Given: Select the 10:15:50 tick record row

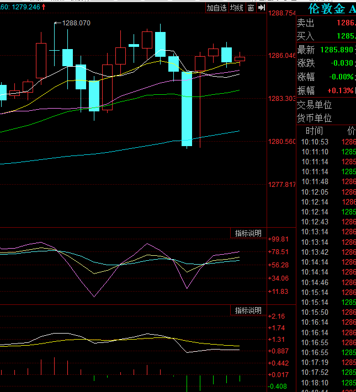Looking at the screenshot, I should pyautogui.click(x=326, y=313).
